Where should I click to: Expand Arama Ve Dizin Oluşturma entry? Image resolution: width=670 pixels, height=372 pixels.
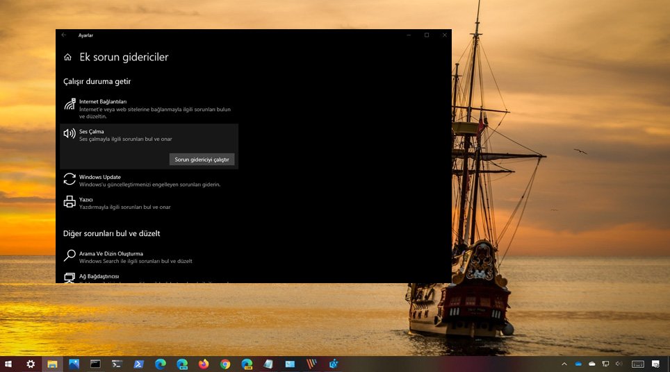click(111, 253)
